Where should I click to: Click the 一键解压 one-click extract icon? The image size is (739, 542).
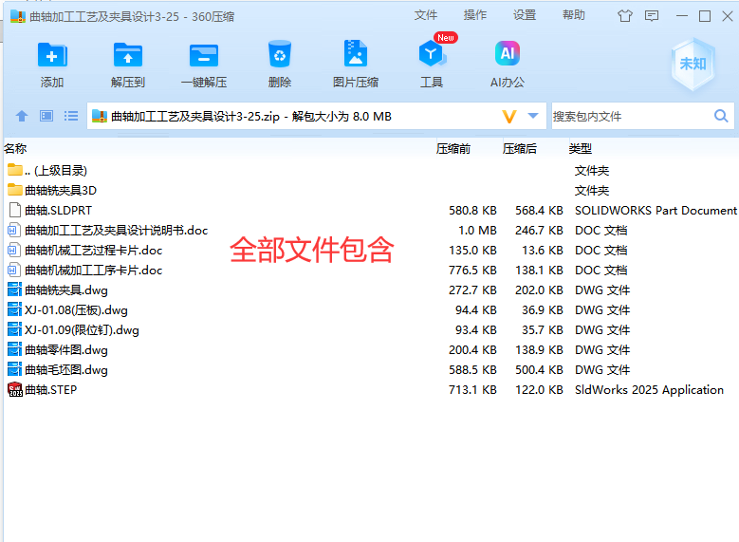[x=204, y=56]
